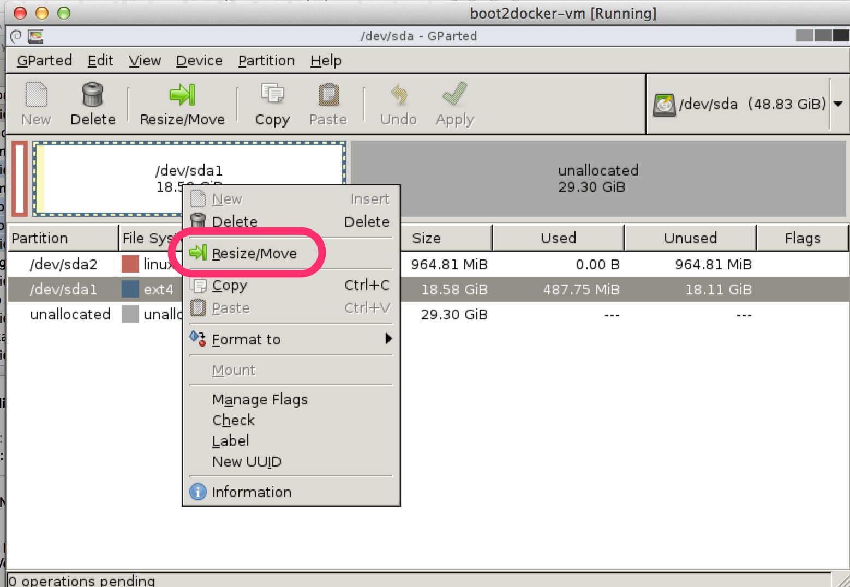Click the Apply checkmark toolbar icon

click(454, 95)
